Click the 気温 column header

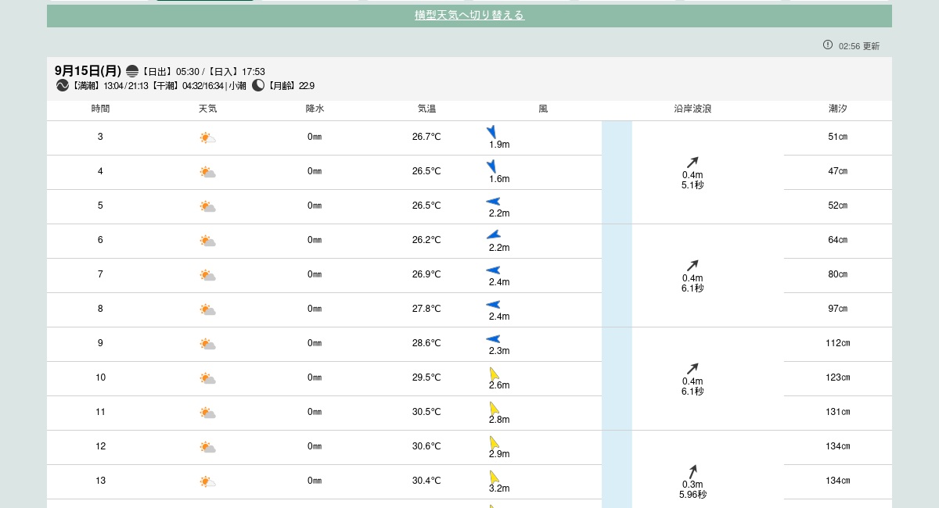pos(426,109)
